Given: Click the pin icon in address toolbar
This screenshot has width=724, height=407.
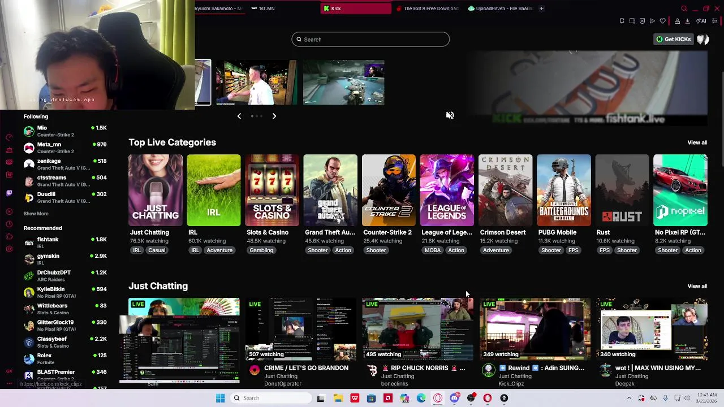Looking at the screenshot, I should pos(622,21).
